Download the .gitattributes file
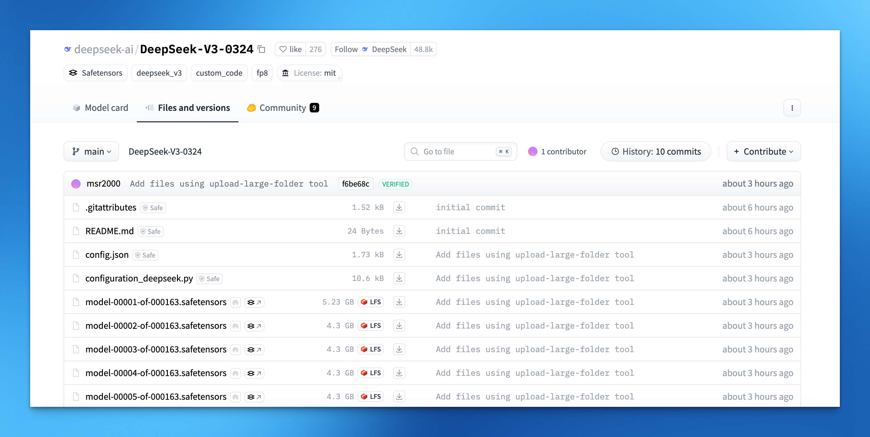The width and height of the screenshot is (870, 437). [399, 207]
